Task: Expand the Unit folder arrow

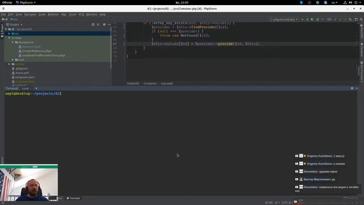Action: click(x=13, y=60)
